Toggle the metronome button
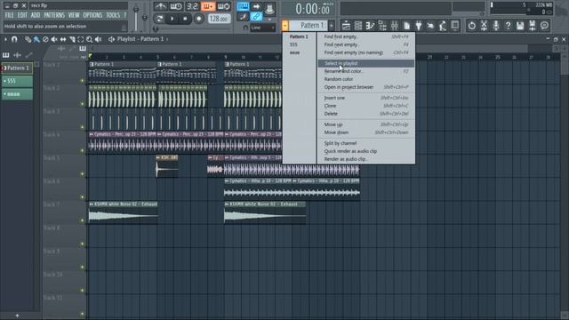This screenshot has height=320, width=569. 160,6
